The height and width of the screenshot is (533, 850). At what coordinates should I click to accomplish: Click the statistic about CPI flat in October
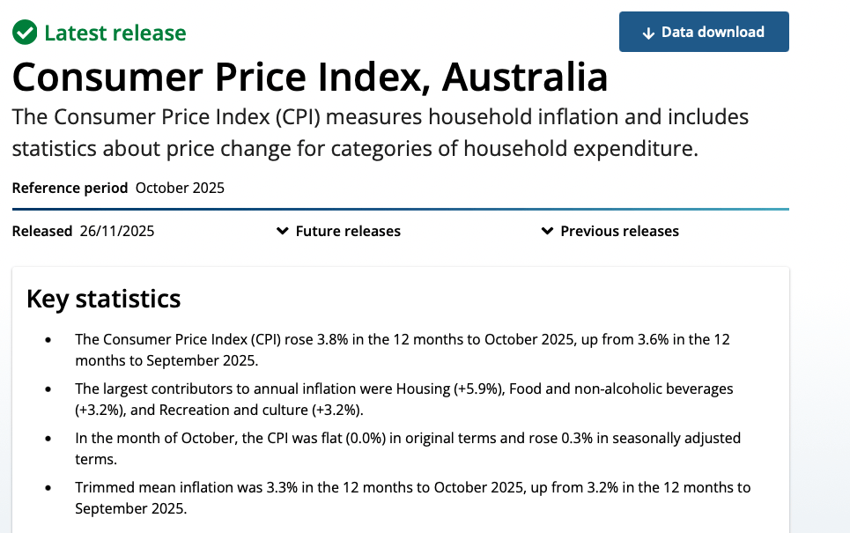click(408, 448)
